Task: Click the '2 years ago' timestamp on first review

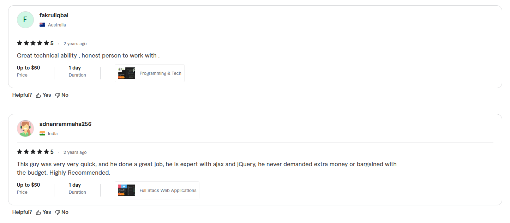Action: click(75, 43)
